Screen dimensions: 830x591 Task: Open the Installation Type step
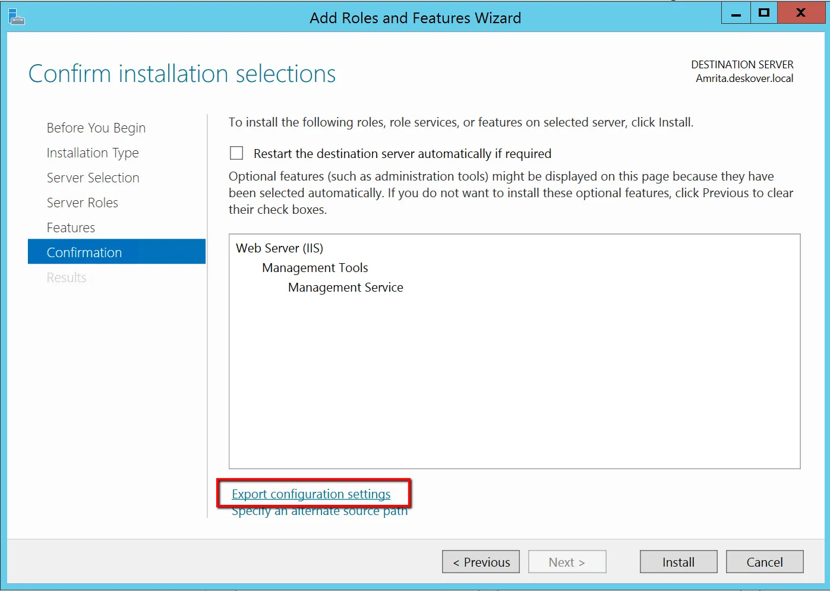(93, 153)
